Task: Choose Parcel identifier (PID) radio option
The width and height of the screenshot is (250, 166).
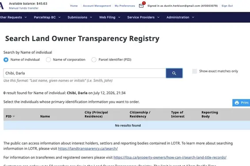Action: point(94,59)
